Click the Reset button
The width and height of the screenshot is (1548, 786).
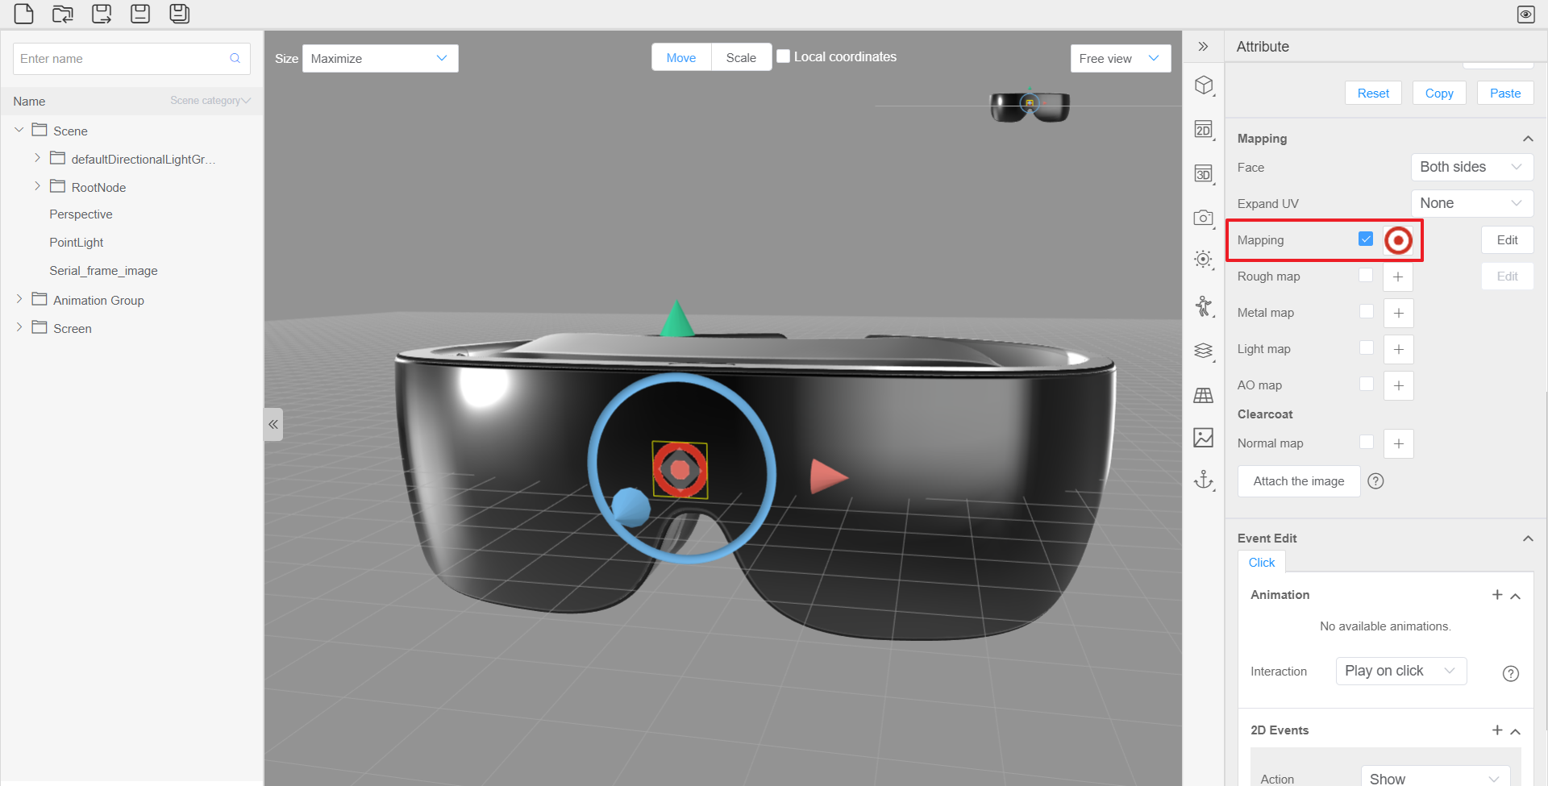point(1373,94)
